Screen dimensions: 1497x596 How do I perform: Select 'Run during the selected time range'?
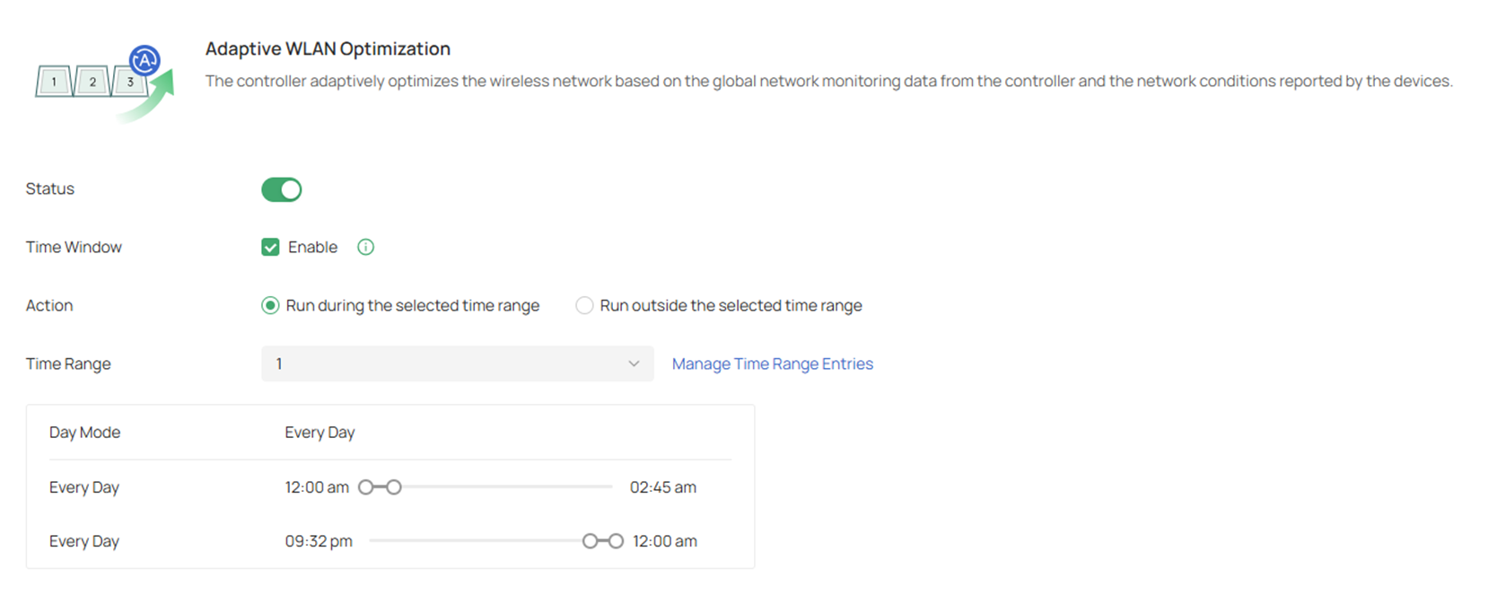point(269,305)
